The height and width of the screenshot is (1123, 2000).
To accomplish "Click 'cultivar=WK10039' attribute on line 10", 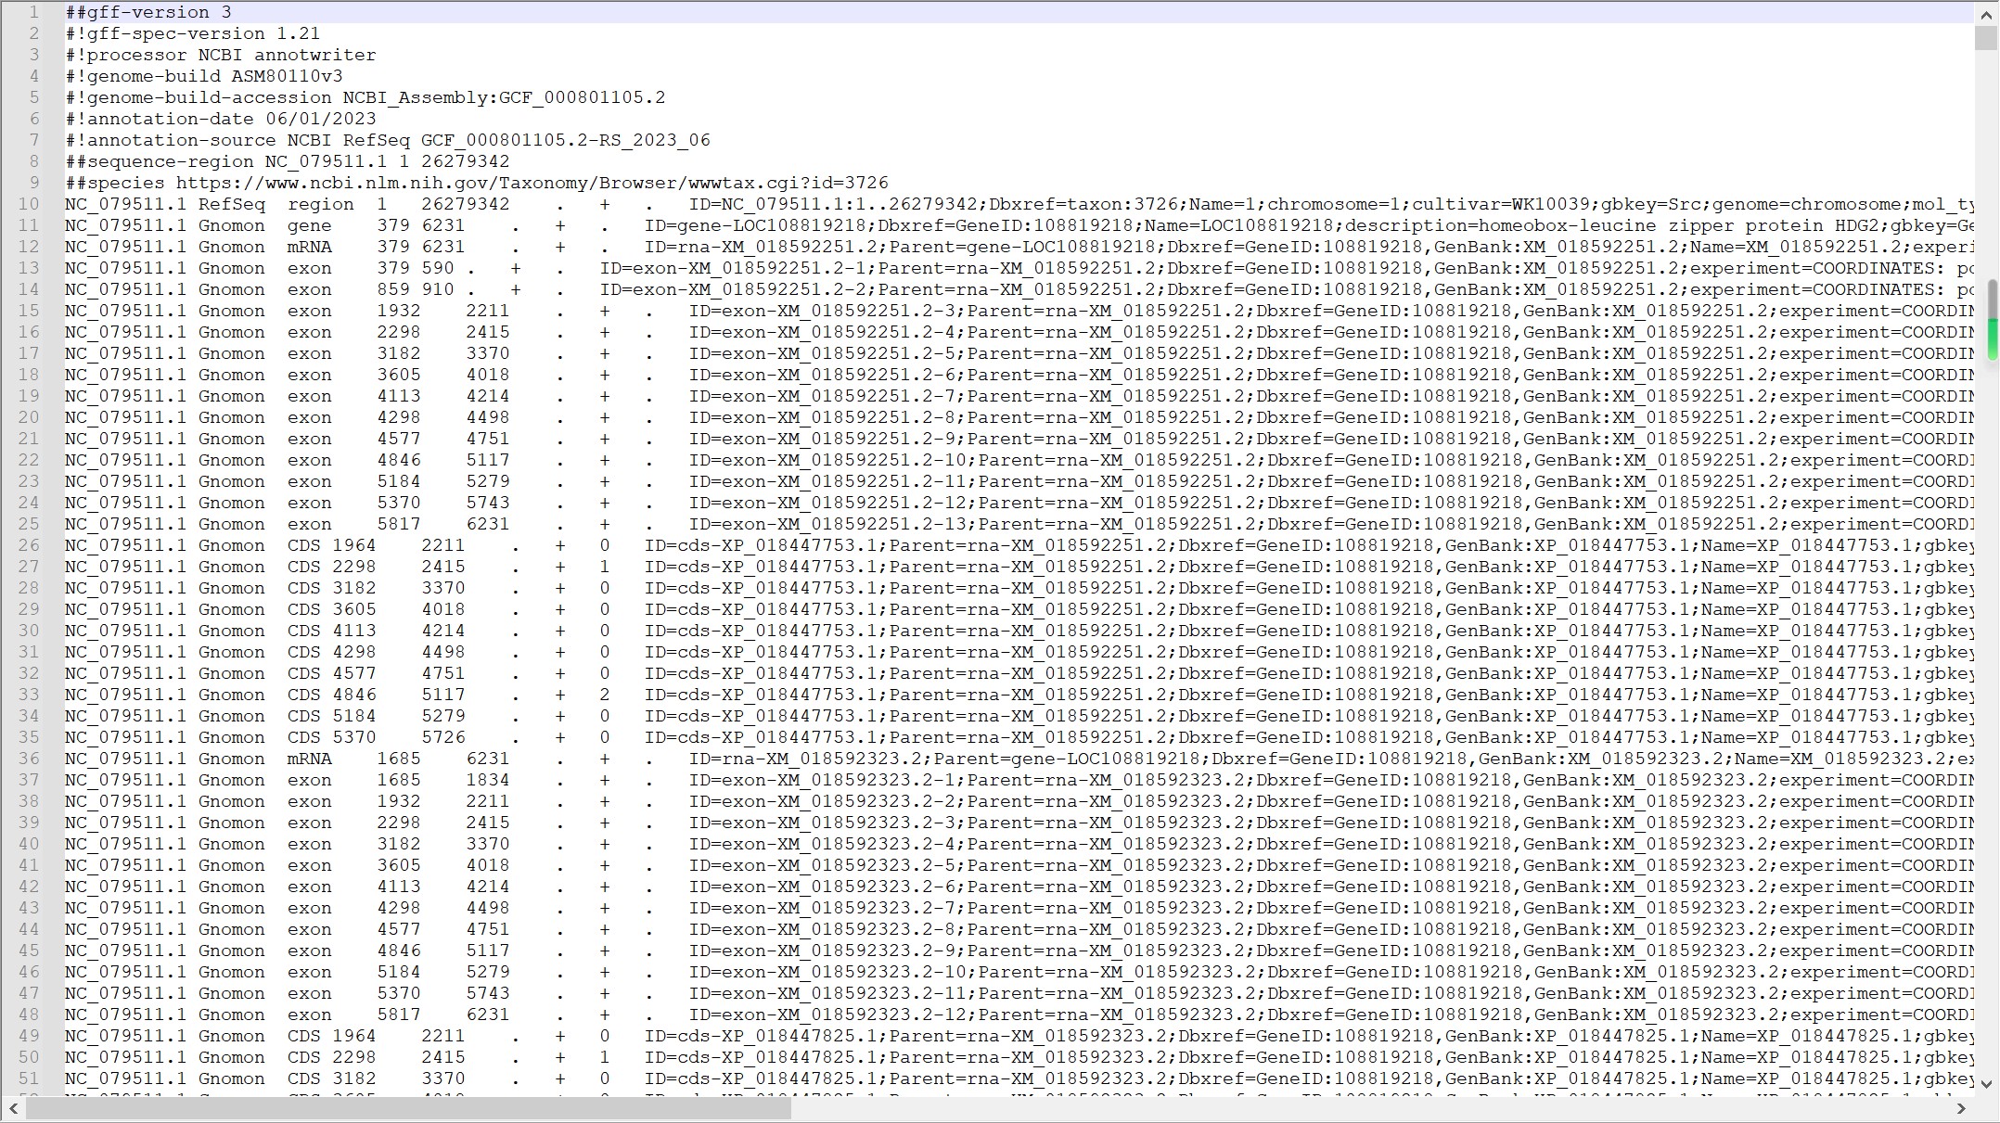I will (1496, 204).
